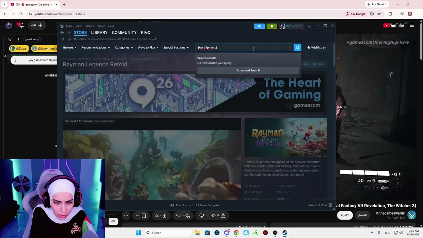Screen dimensions: 423x238
Task: Click the Chrome address bar URL
Action: [60, 14]
